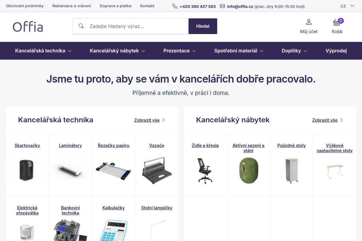Go to the Offia logo homepage
Viewport: 362px width, 241px height.
point(28,27)
